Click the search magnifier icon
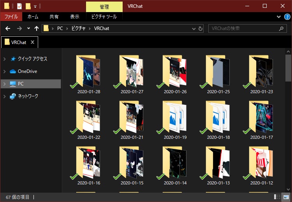Image resolution: width=292 pixels, height=202 pixels. click(x=281, y=28)
